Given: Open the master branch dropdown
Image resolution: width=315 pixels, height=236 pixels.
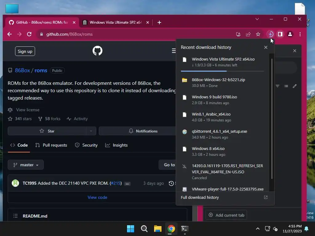Looking at the screenshot, I should tap(26, 165).
